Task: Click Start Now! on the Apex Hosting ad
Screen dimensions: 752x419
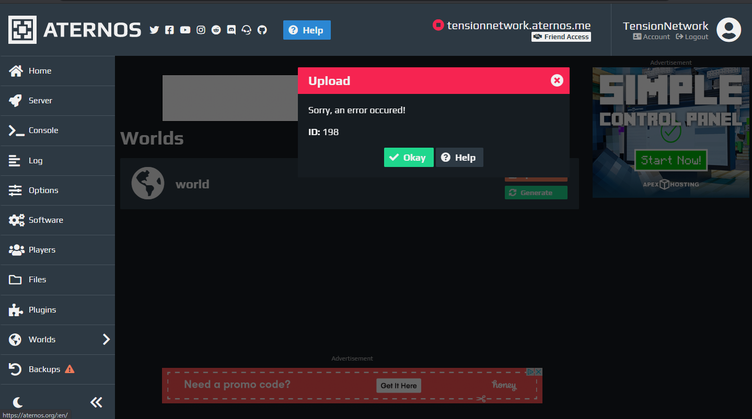Action: click(670, 160)
